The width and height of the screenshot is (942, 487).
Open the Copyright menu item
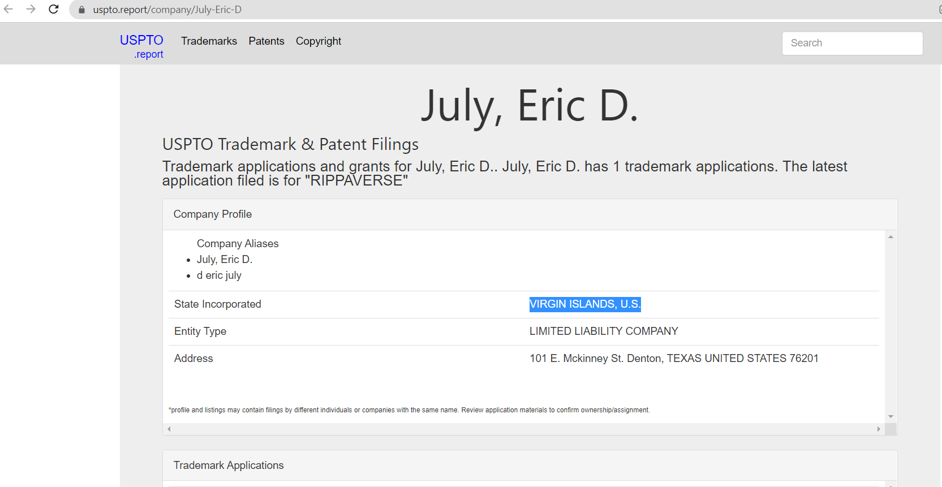click(319, 41)
